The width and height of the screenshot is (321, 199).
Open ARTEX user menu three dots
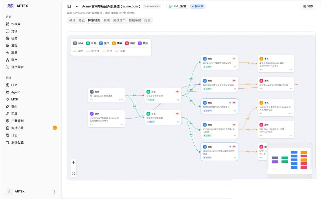(x=54, y=192)
